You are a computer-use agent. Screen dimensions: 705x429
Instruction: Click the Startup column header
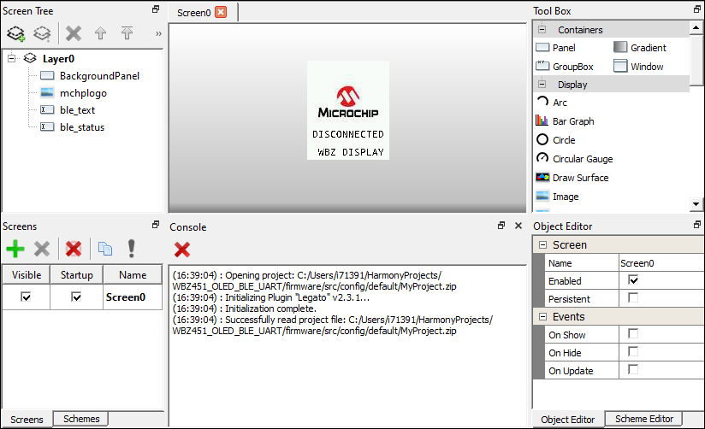(76, 275)
